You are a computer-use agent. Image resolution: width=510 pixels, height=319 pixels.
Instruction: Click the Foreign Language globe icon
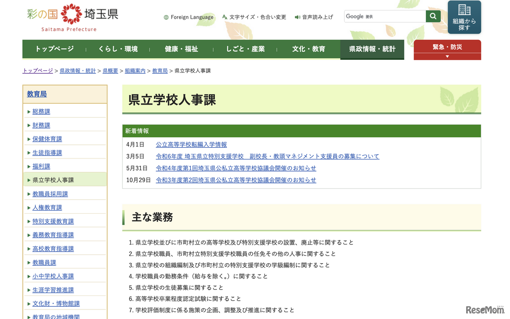click(165, 17)
